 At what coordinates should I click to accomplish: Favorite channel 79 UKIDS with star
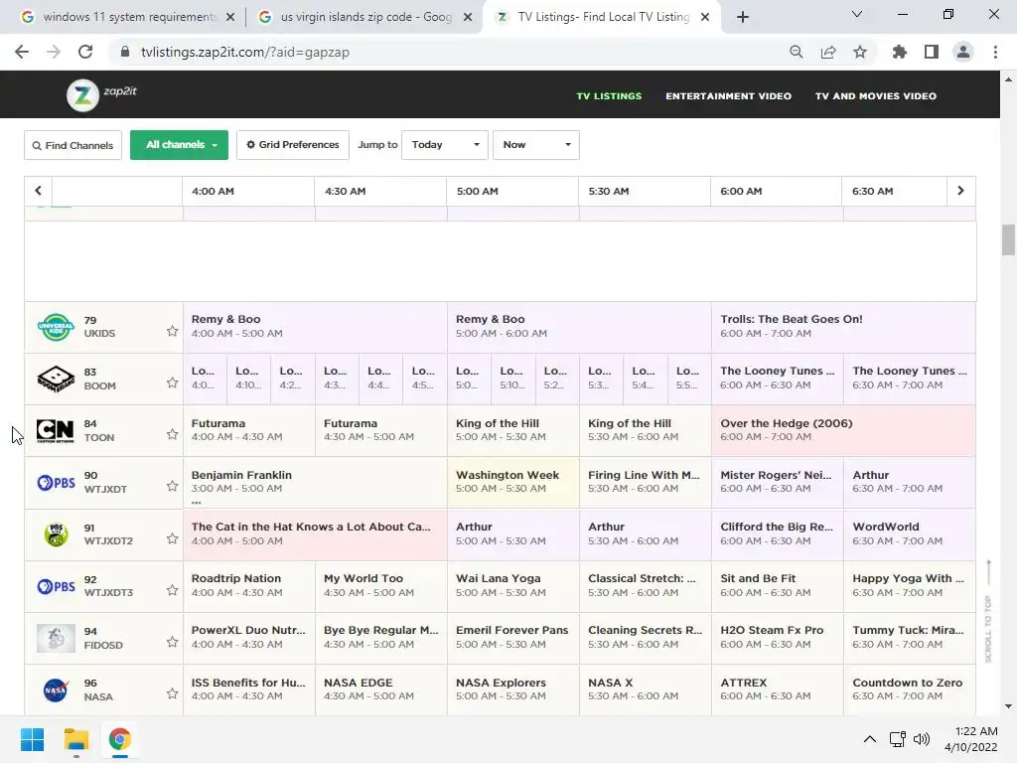click(172, 331)
